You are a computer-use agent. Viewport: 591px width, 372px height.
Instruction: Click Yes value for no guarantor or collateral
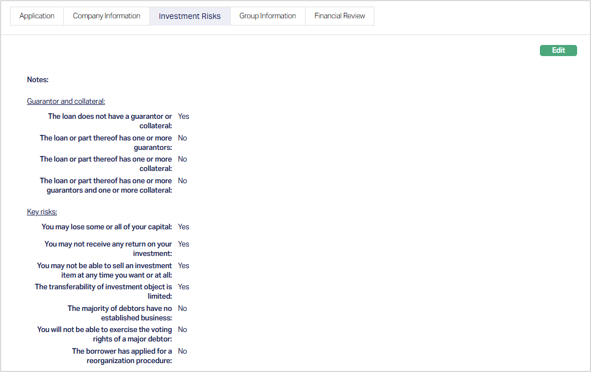183,117
